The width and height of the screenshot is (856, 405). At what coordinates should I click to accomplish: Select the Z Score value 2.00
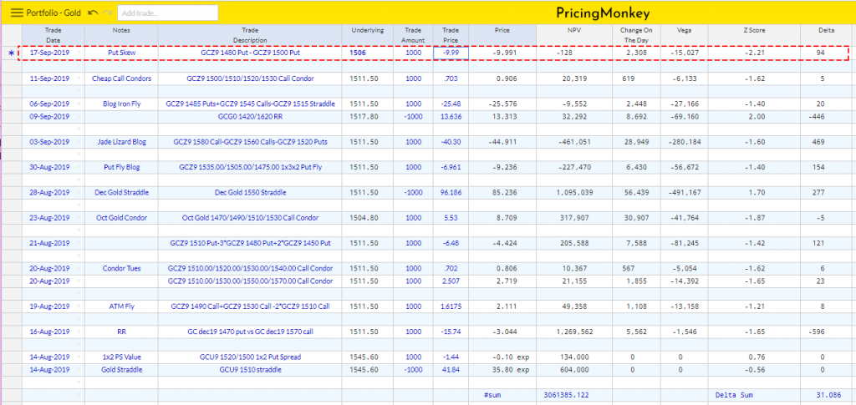click(754, 116)
